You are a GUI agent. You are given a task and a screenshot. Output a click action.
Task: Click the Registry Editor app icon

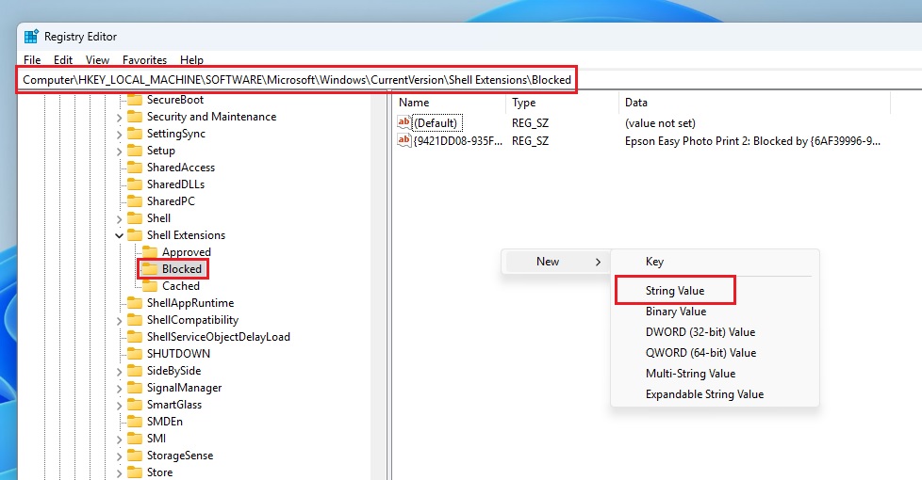point(31,37)
